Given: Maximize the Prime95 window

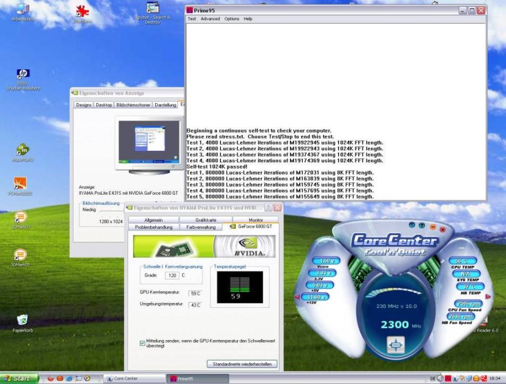Looking at the screenshot, I should tap(472, 10).
